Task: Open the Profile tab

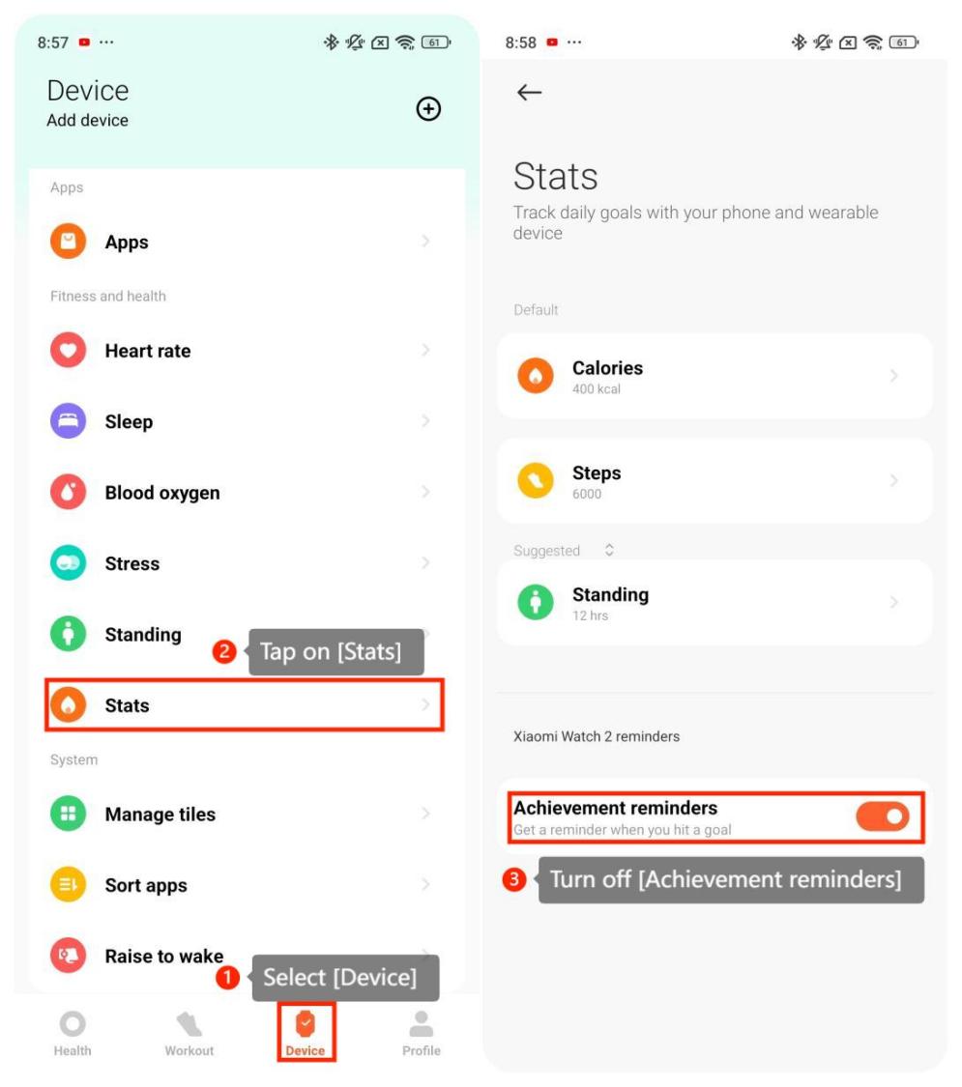Action: [x=421, y=1034]
